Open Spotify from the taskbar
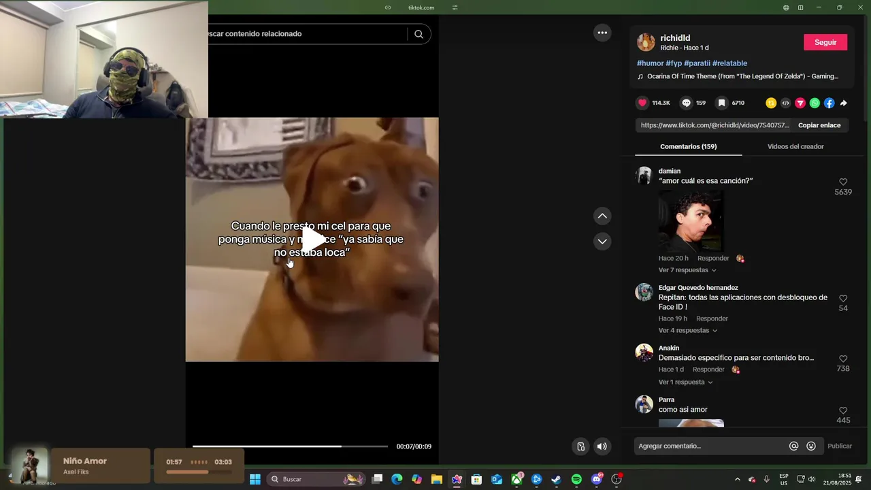 pos(576,479)
